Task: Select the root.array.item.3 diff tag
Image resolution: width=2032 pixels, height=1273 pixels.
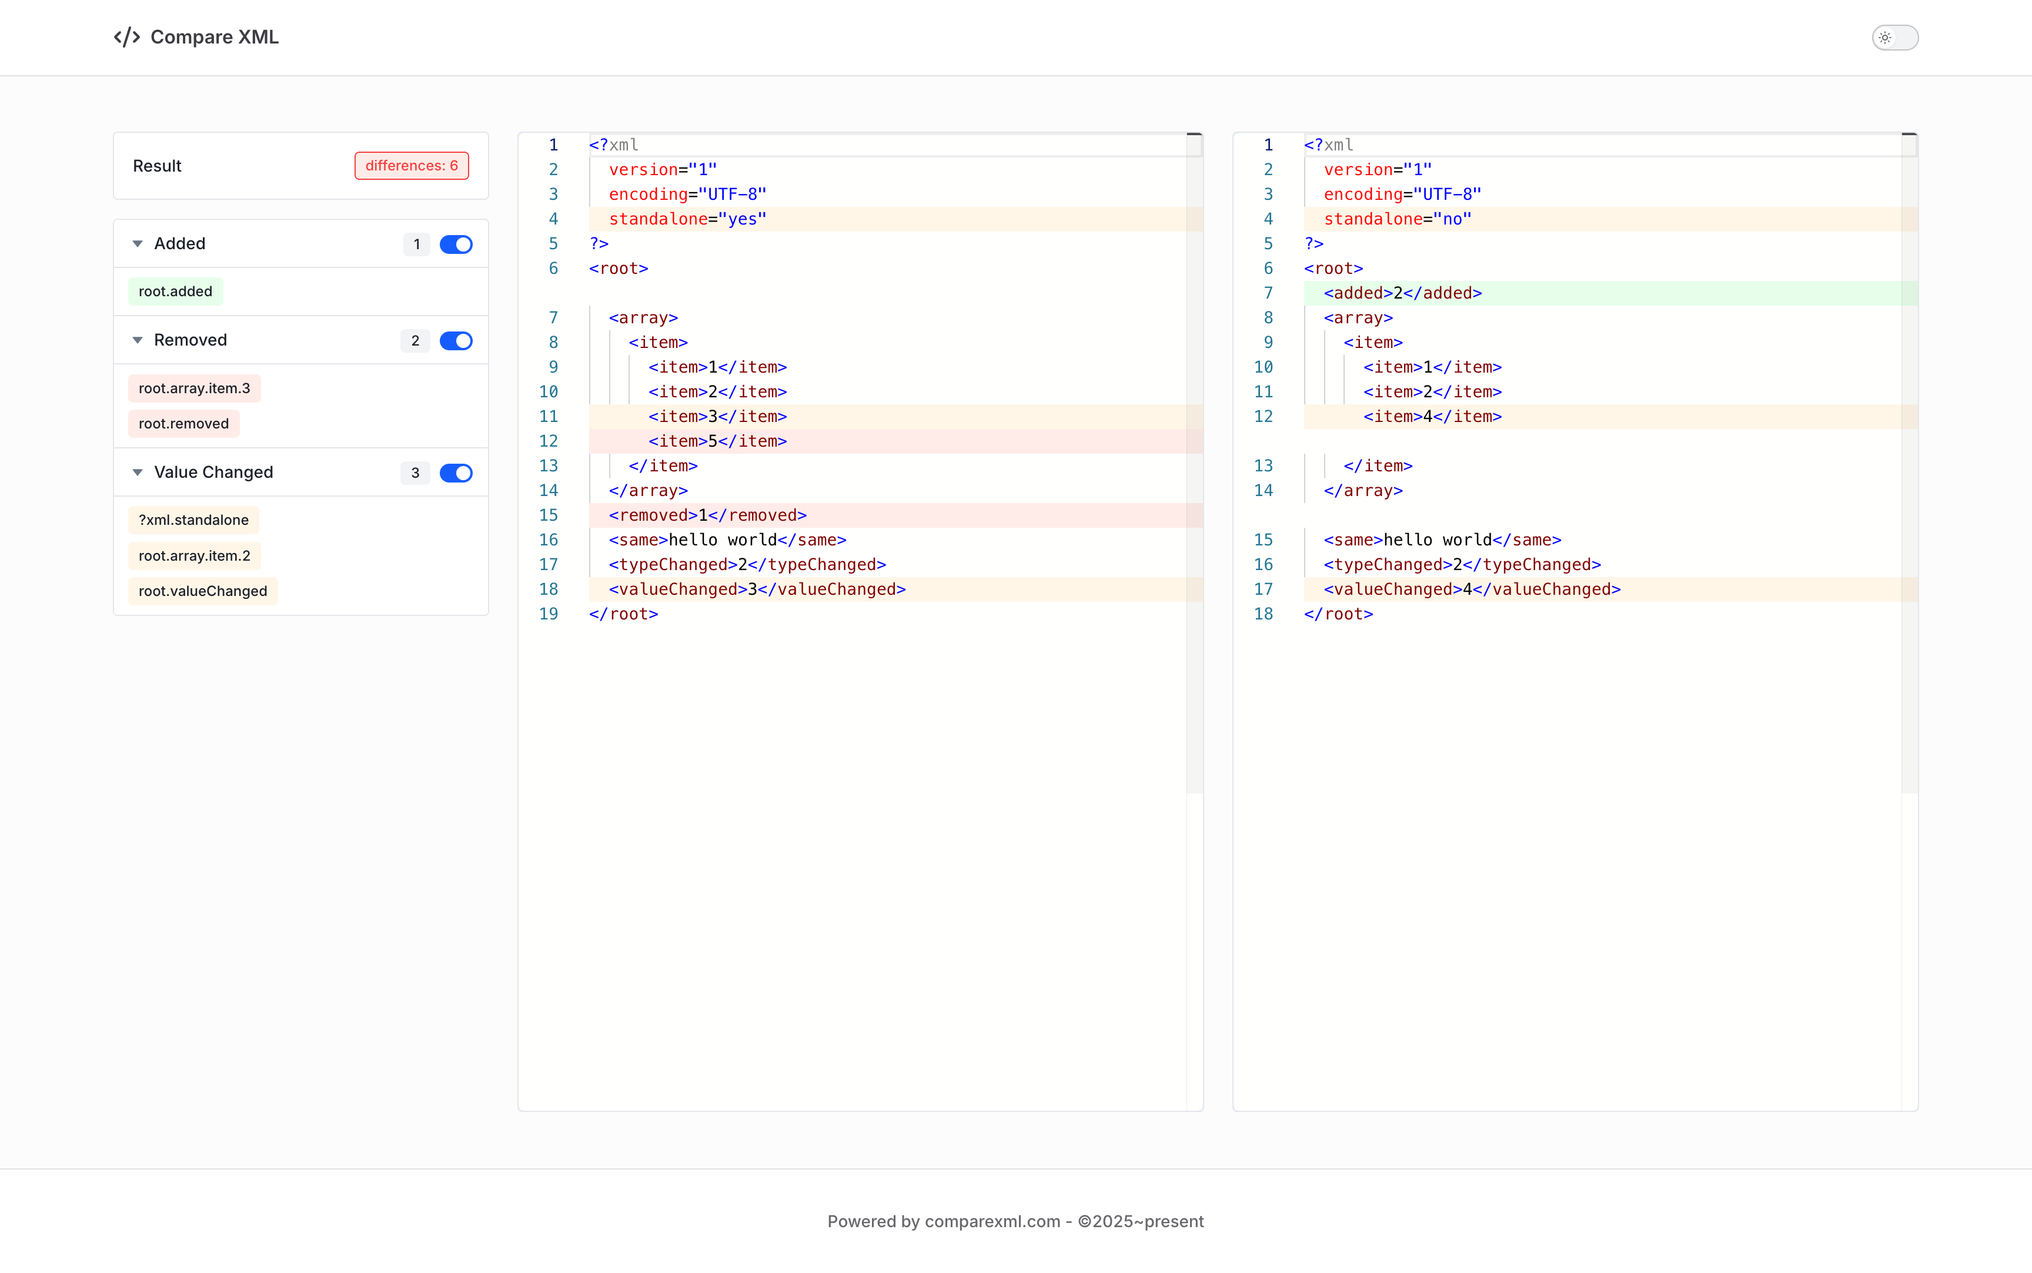Action: pos(195,388)
